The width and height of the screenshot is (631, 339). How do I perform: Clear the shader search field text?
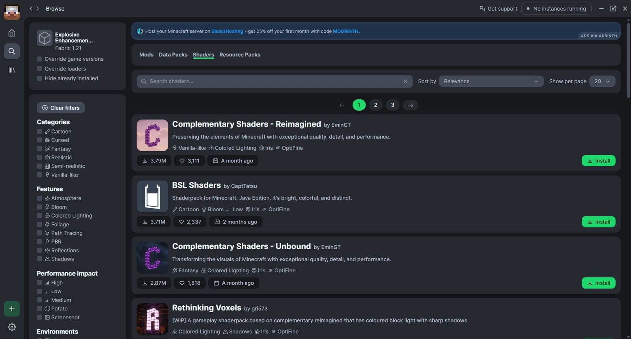click(x=405, y=82)
